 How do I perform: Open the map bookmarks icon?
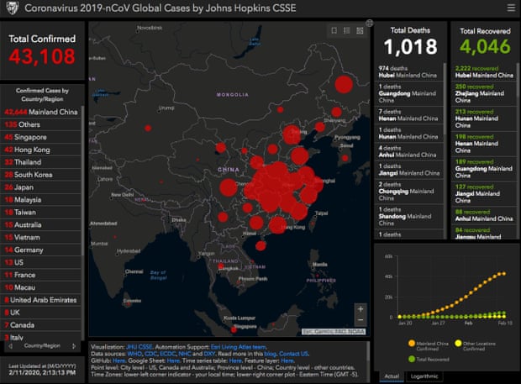click(x=334, y=31)
